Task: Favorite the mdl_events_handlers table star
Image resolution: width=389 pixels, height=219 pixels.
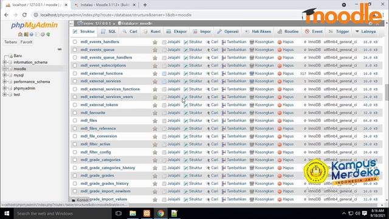Action: [x=155, y=42]
